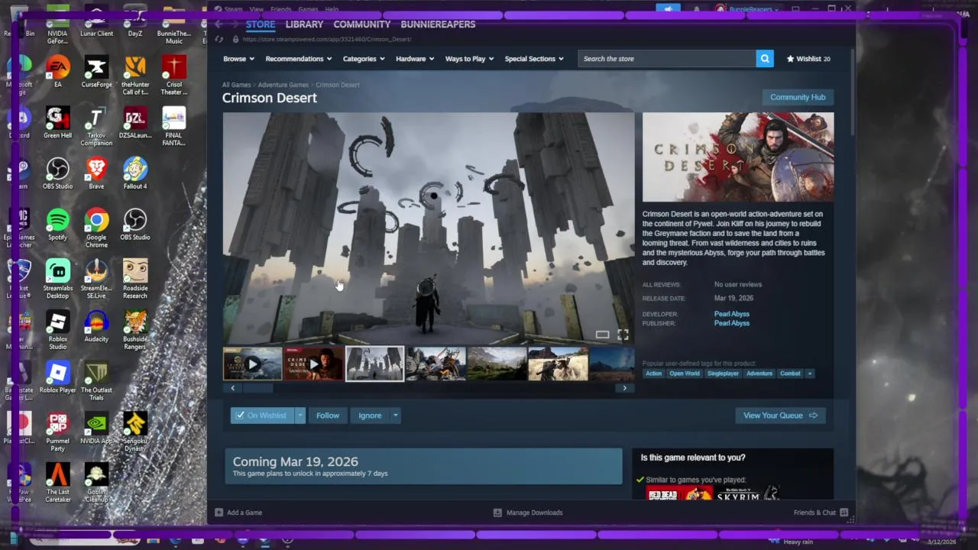
Task: Select the STORE tab
Action: point(261,24)
